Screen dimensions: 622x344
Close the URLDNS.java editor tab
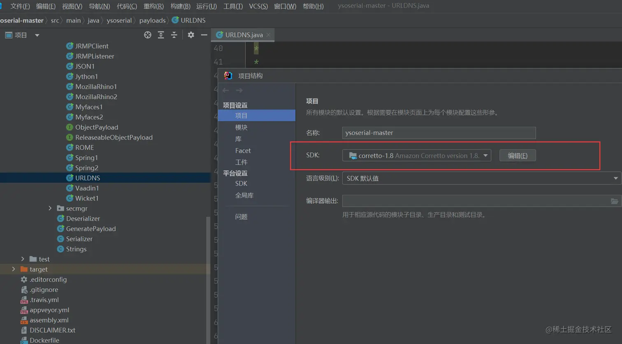pyautogui.click(x=268, y=35)
